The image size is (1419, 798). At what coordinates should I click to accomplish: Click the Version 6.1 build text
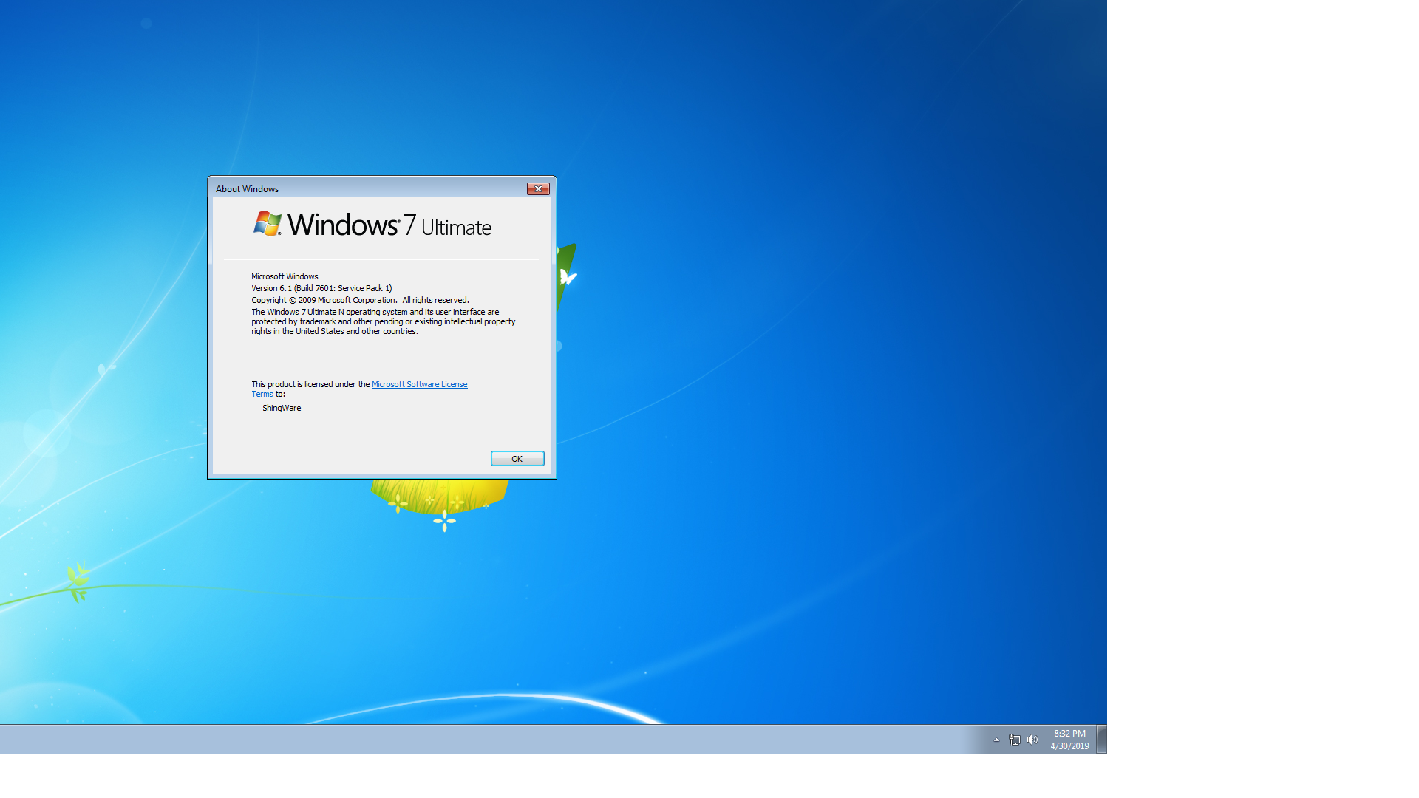(x=321, y=288)
